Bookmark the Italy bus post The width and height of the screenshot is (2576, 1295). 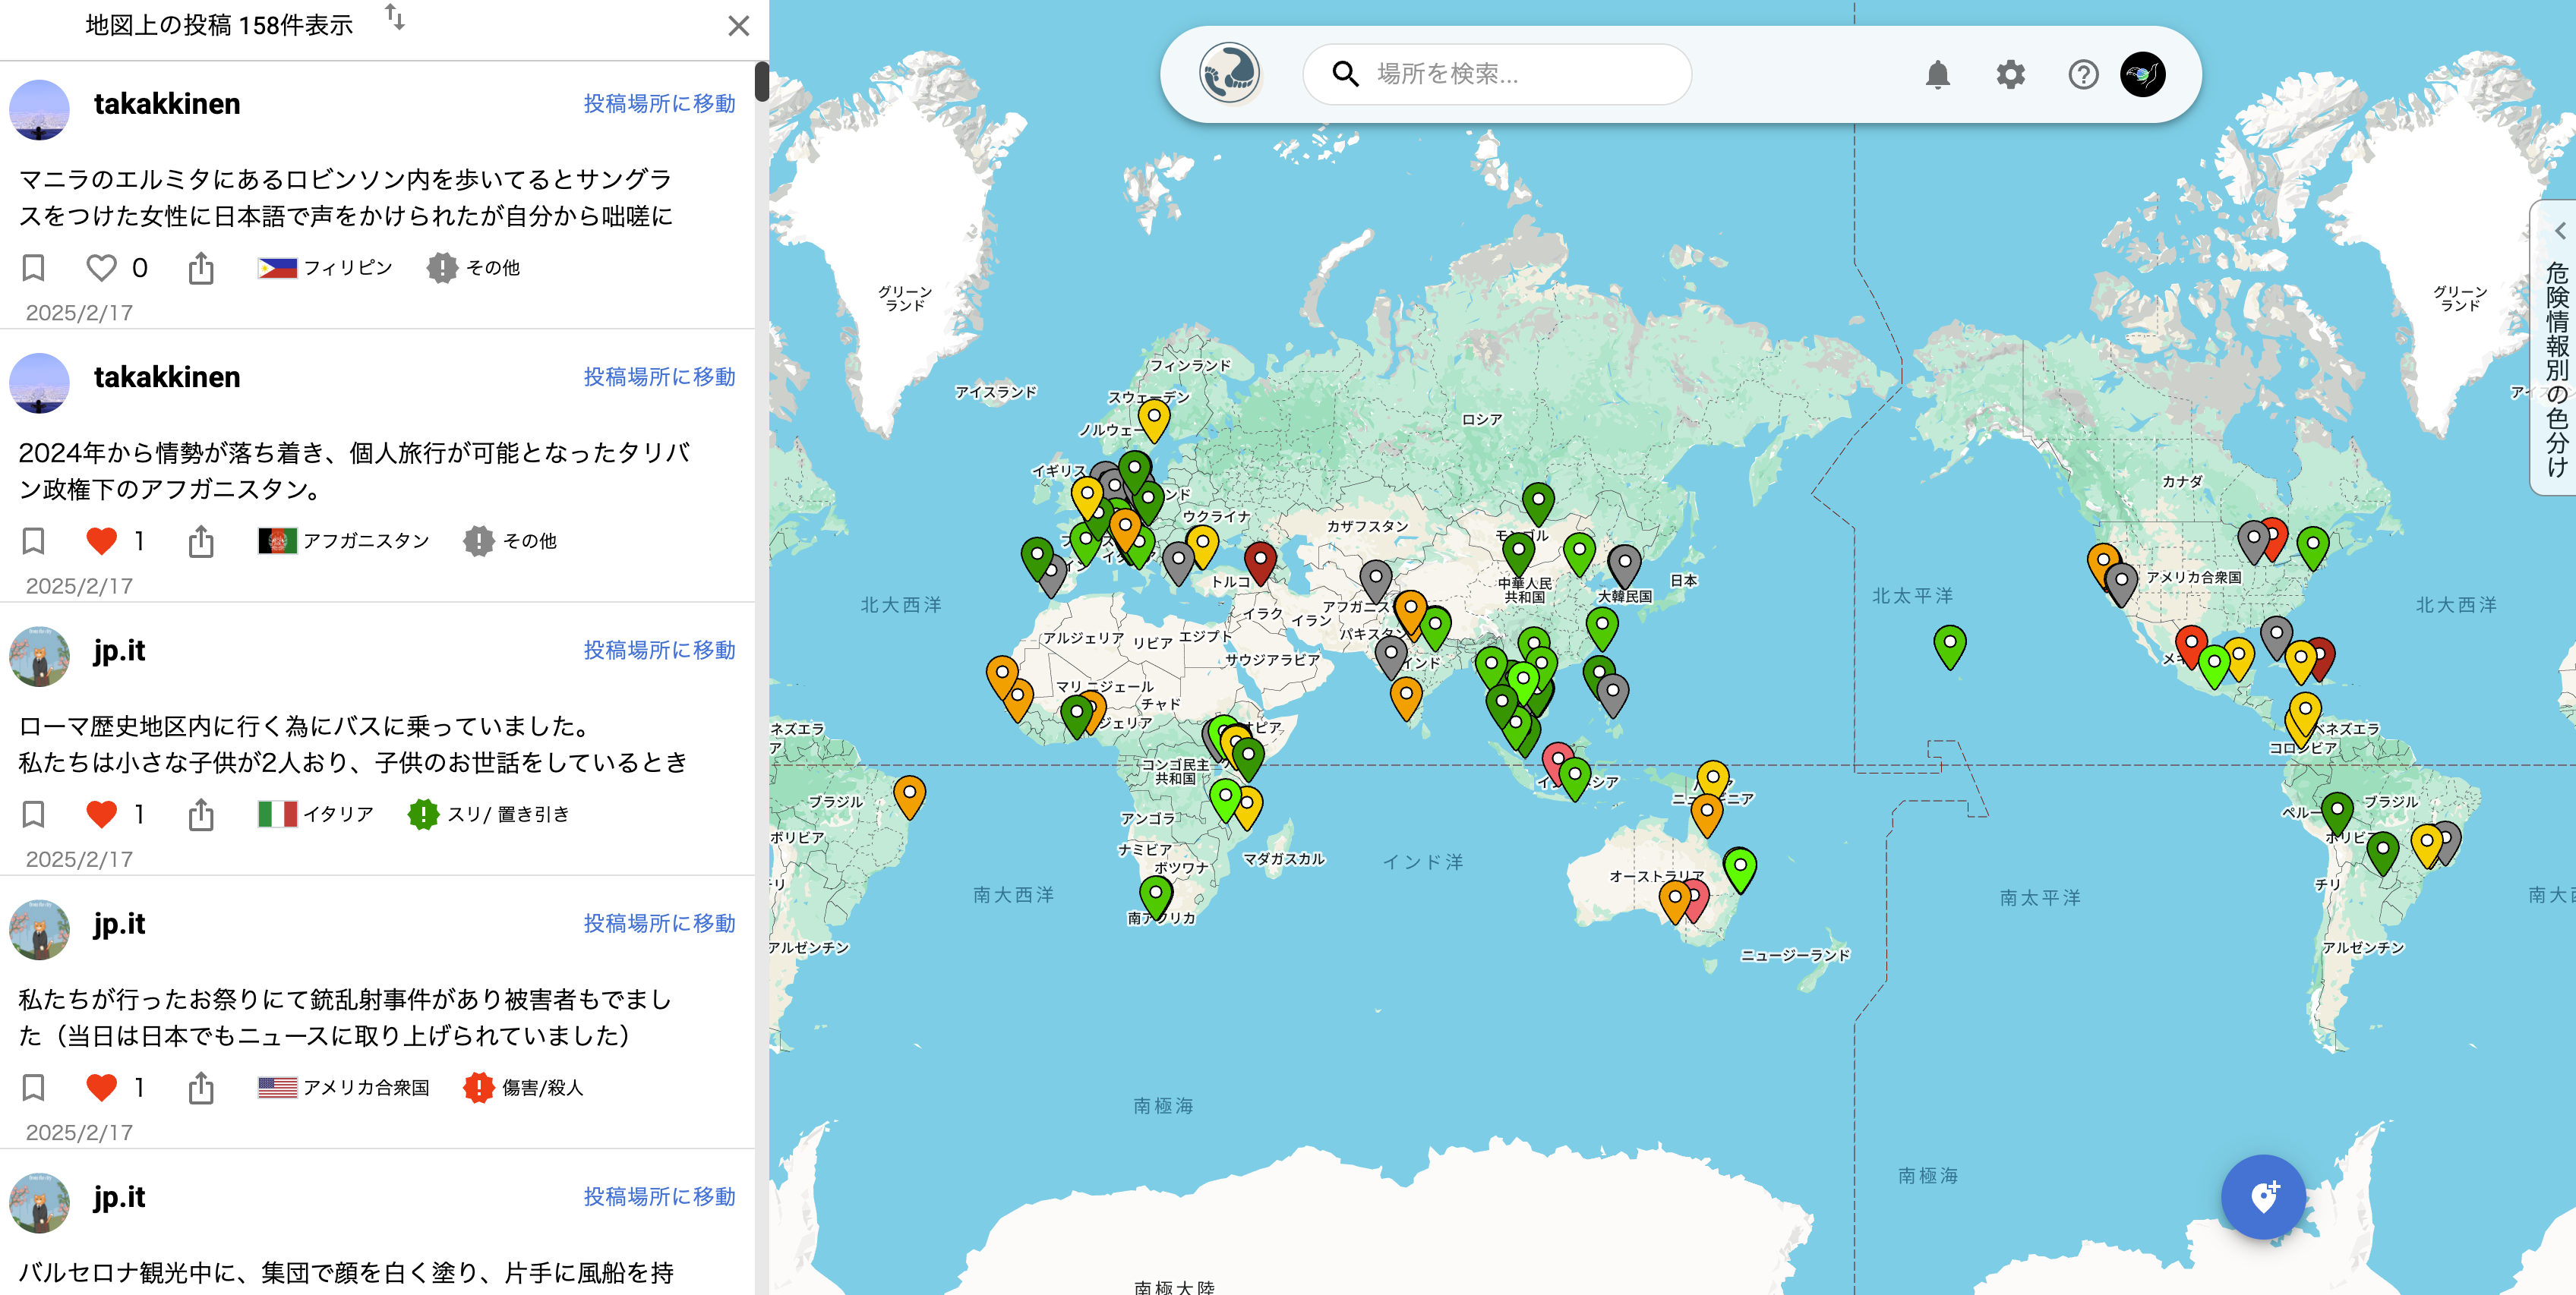coord(33,814)
